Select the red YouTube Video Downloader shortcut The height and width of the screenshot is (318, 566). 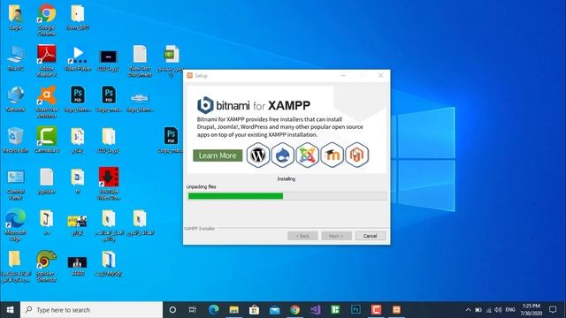click(109, 184)
